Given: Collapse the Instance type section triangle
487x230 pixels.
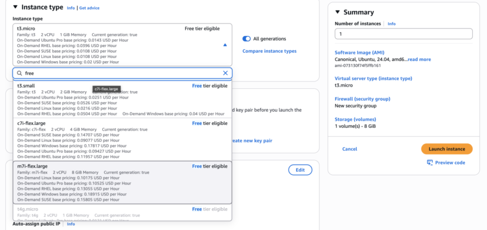Looking at the screenshot, I should coord(15,7).
